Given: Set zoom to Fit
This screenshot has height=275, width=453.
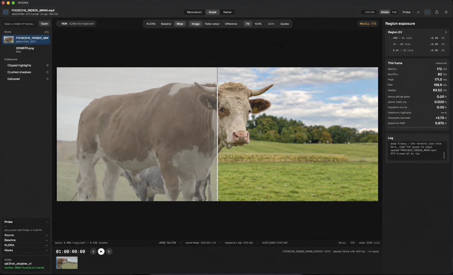Looking at the screenshot, I should point(248,24).
